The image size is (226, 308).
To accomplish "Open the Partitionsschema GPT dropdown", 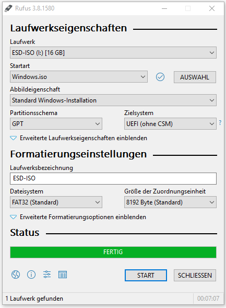I will (x=56, y=124).
